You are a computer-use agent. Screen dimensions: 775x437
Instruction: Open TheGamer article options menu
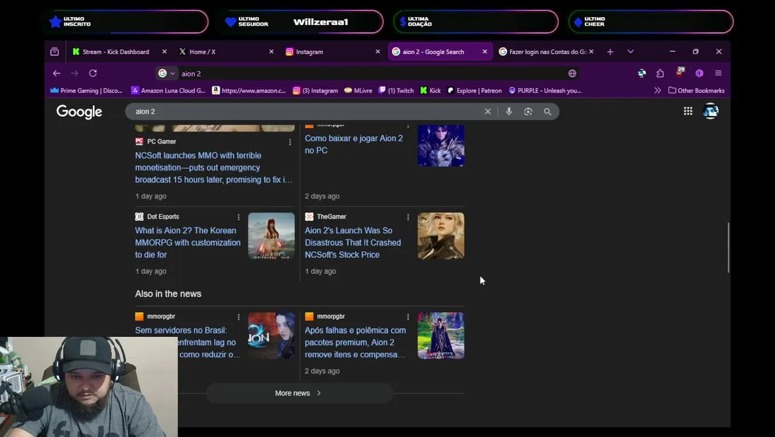pos(408,217)
